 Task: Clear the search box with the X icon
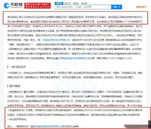point(109,7)
